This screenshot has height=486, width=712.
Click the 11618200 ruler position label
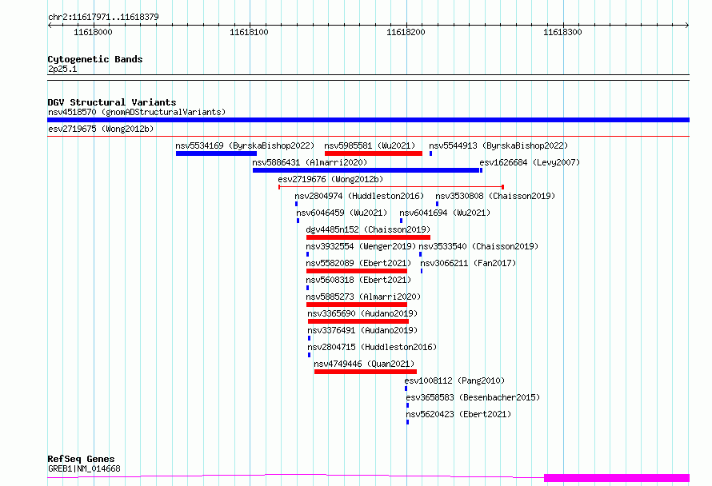coord(406,32)
